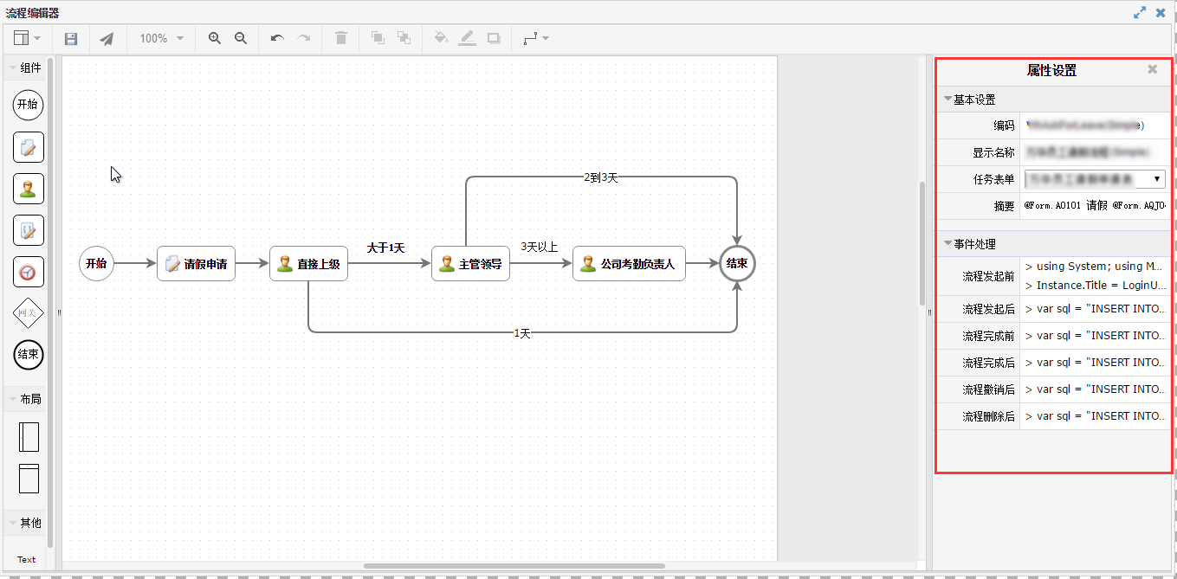
Task: Publish the workflow with the paper plane icon
Action: point(106,39)
